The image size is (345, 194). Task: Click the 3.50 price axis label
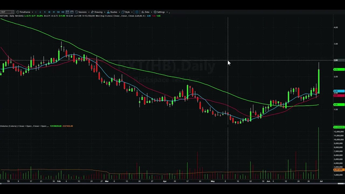(336, 44)
